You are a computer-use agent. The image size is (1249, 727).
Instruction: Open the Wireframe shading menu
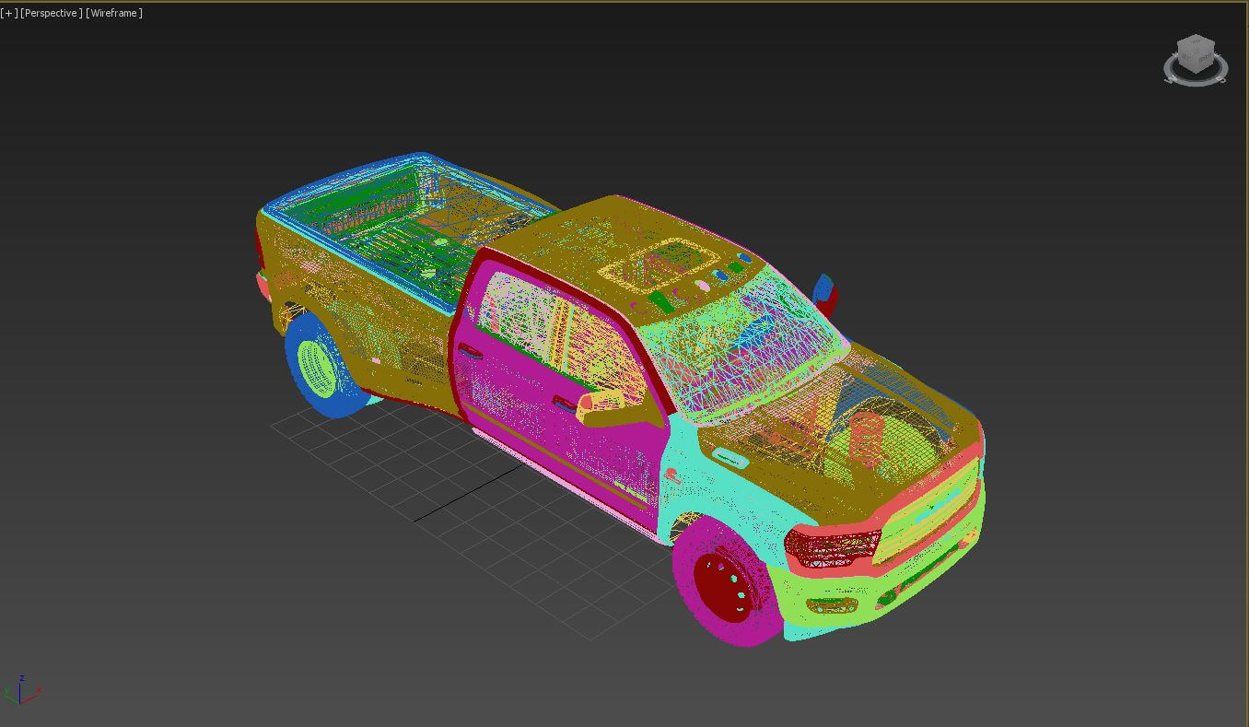pyautogui.click(x=114, y=13)
